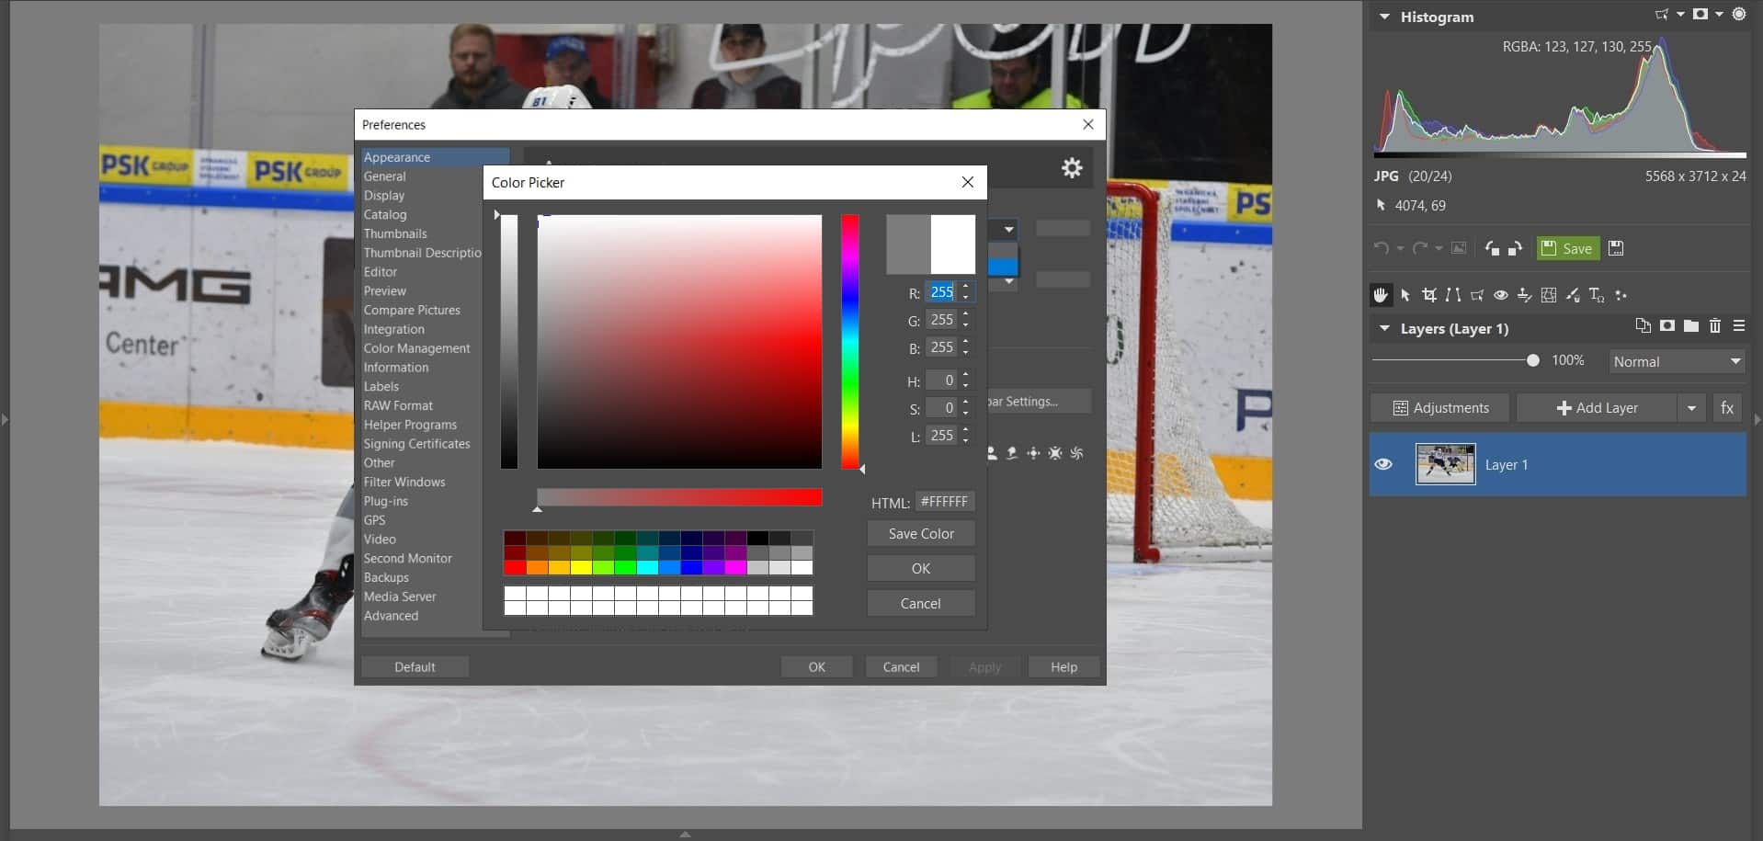The width and height of the screenshot is (1763, 841).
Task: Open the Undo history dropdown arrow
Action: click(1400, 249)
